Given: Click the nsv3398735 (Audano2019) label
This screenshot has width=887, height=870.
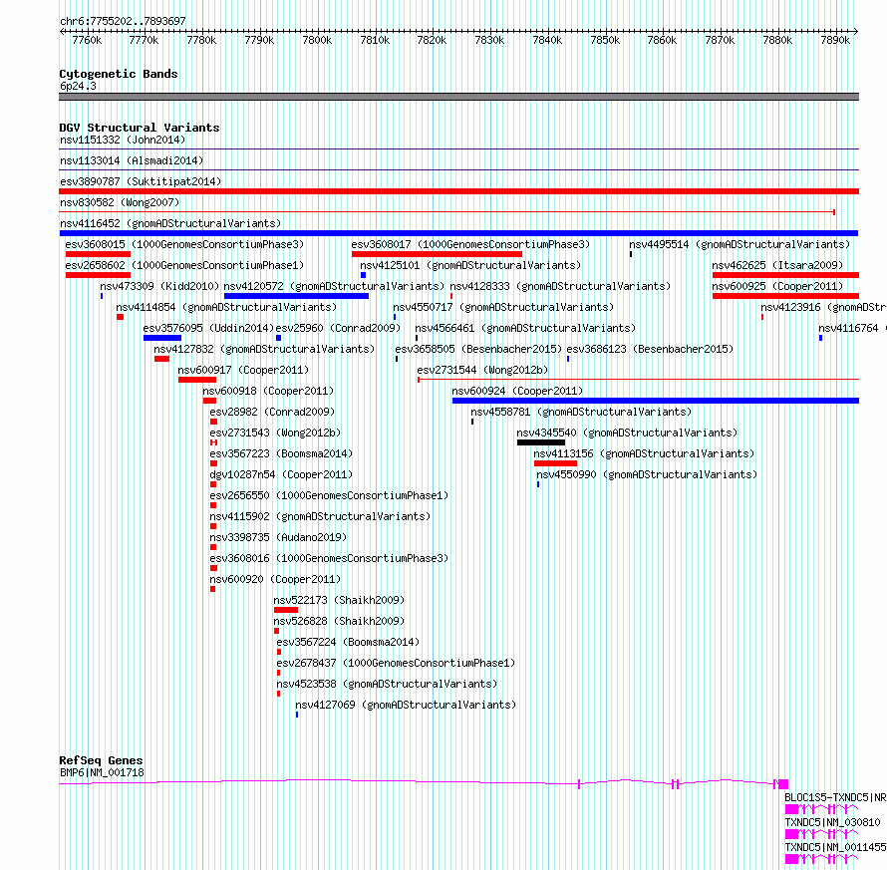Looking at the screenshot, I should point(278,537).
